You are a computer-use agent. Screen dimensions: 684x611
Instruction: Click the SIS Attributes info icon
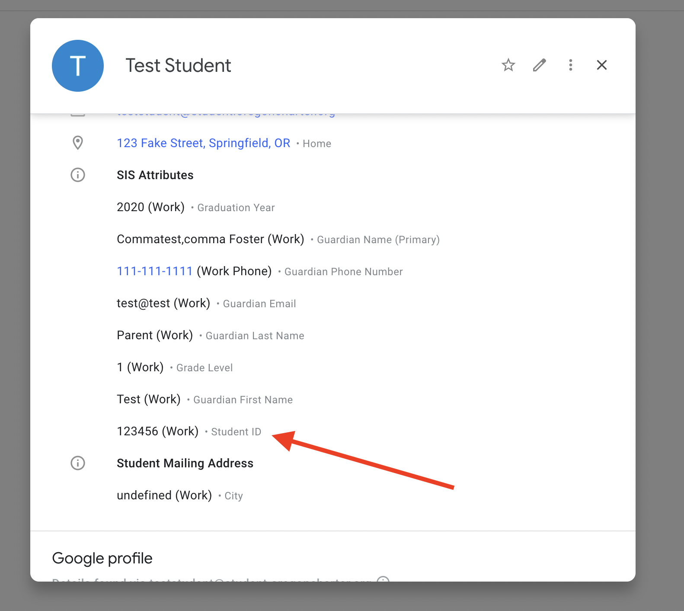coord(78,175)
